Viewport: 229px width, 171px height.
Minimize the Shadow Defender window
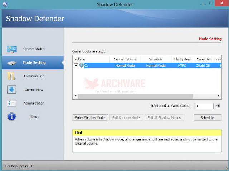point(203,4)
